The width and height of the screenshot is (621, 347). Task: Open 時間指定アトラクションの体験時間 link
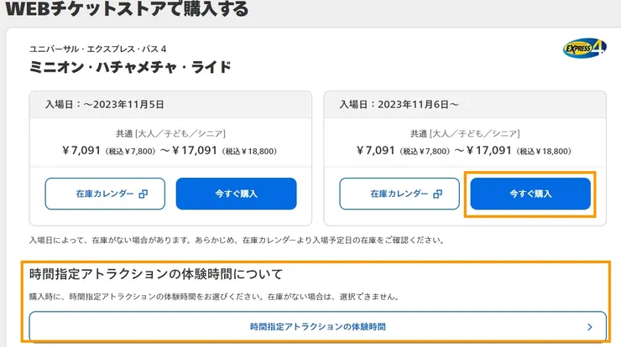317,327
